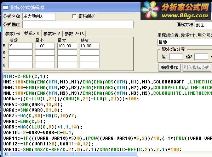
Task: Click the empty 公式描述 text field
Action: [x=78, y=25]
